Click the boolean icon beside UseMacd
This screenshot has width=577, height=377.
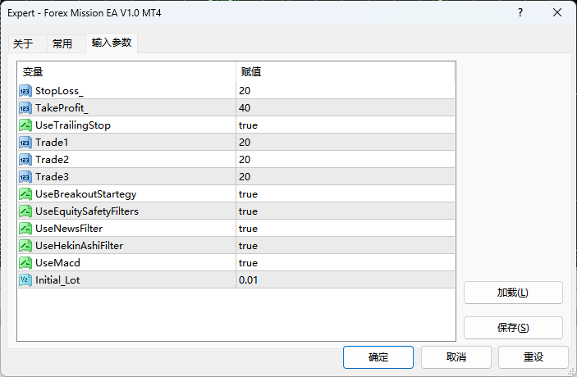[x=25, y=263]
